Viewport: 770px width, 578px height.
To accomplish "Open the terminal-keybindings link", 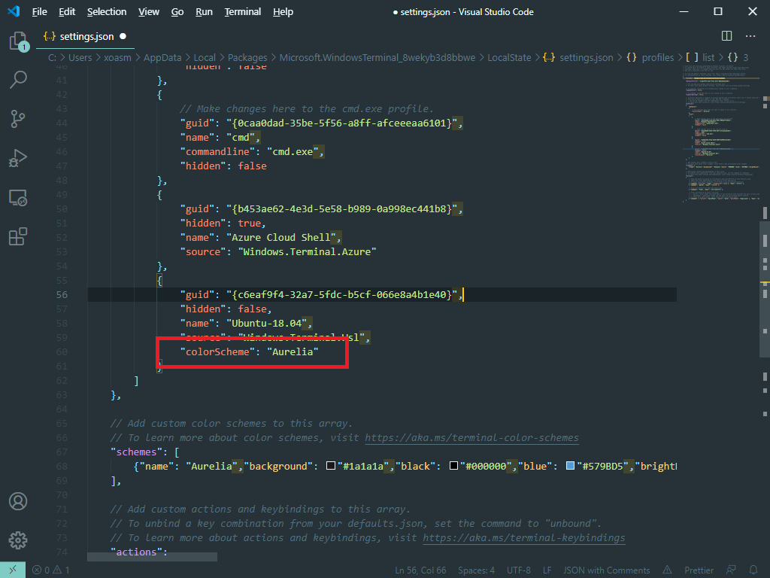I will (524, 537).
